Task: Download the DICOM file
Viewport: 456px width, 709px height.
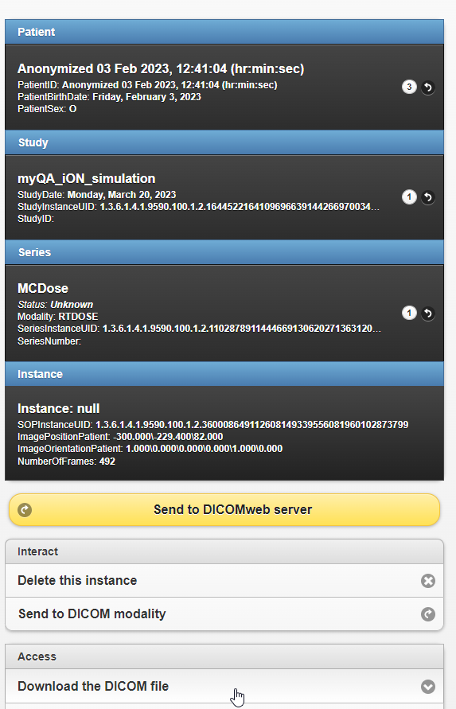Action: pyautogui.click(x=224, y=687)
